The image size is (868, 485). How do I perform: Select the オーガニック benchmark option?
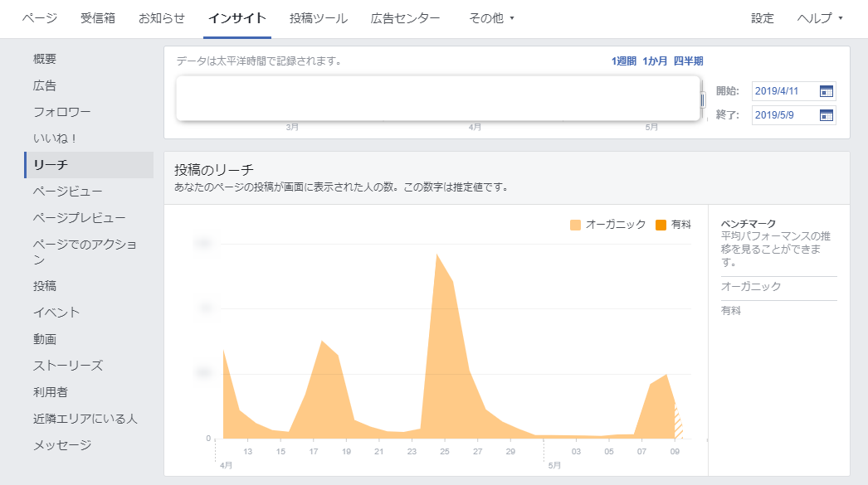pos(751,287)
